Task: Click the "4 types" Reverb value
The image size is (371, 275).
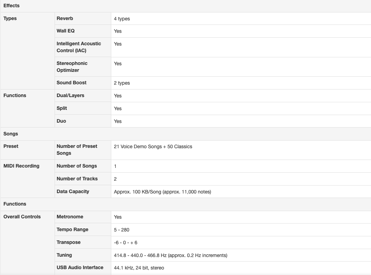Action: 122,19
